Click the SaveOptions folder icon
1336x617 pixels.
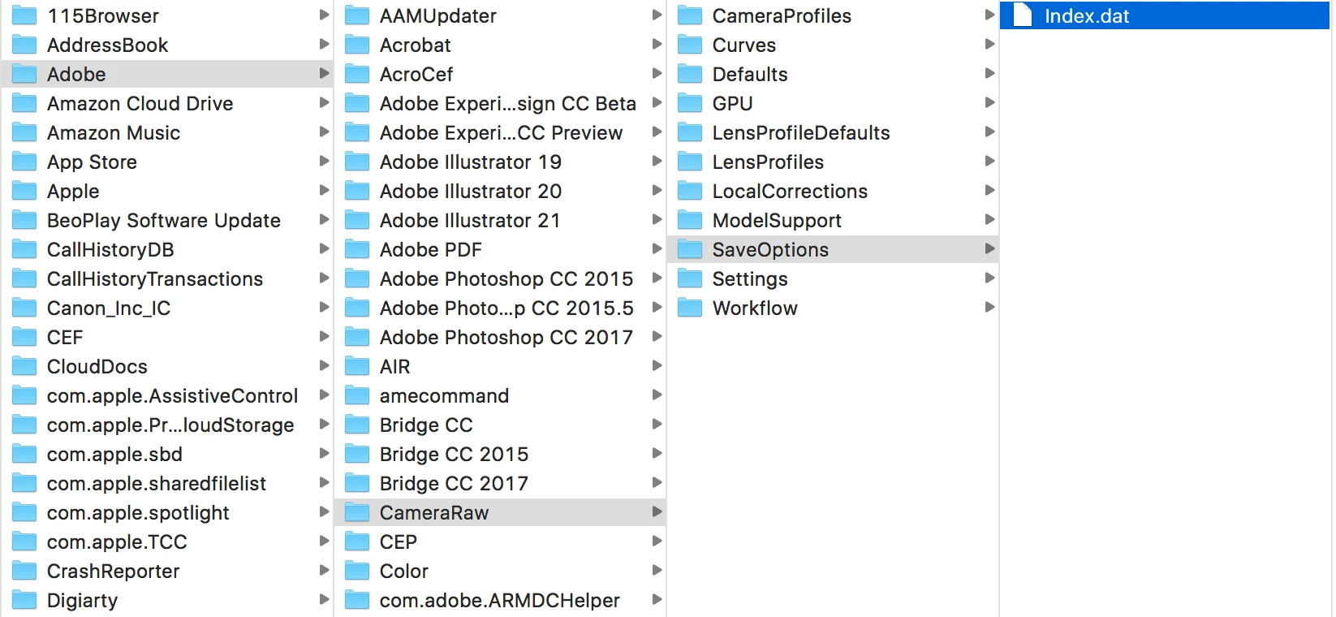pyautogui.click(x=690, y=249)
